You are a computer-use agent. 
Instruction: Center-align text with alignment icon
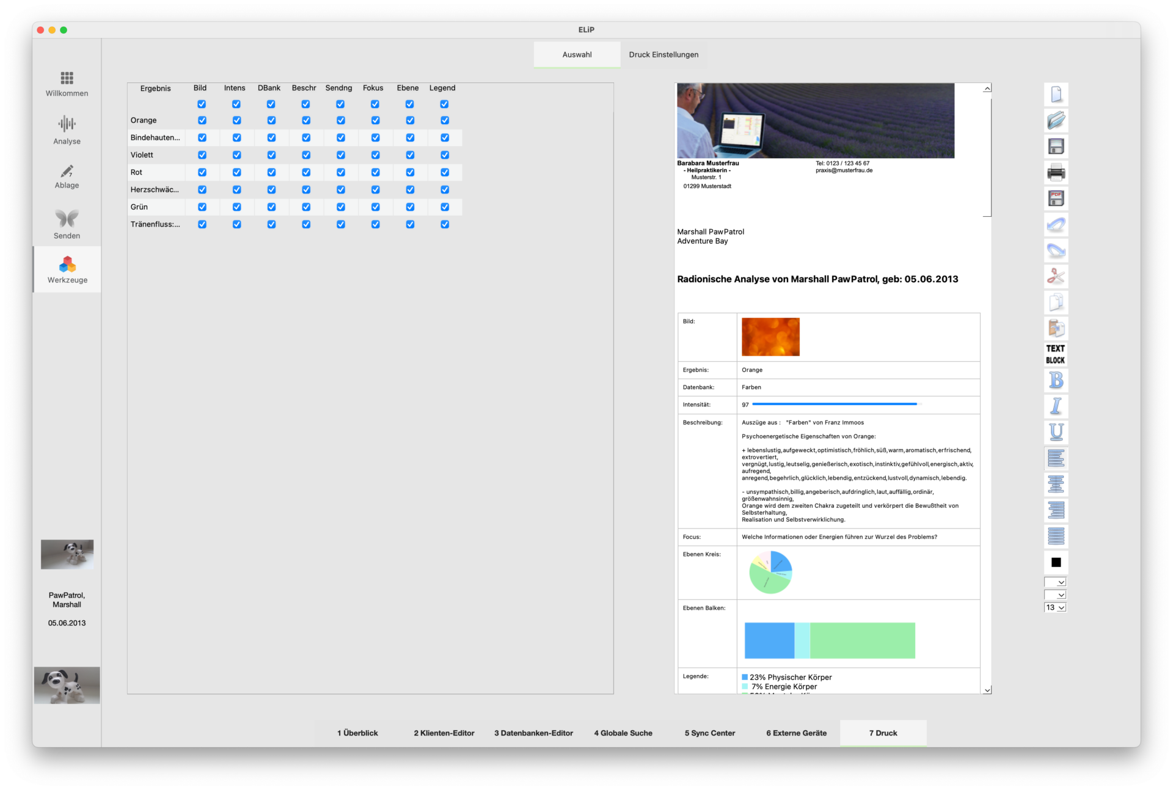pyautogui.click(x=1056, y=484)
